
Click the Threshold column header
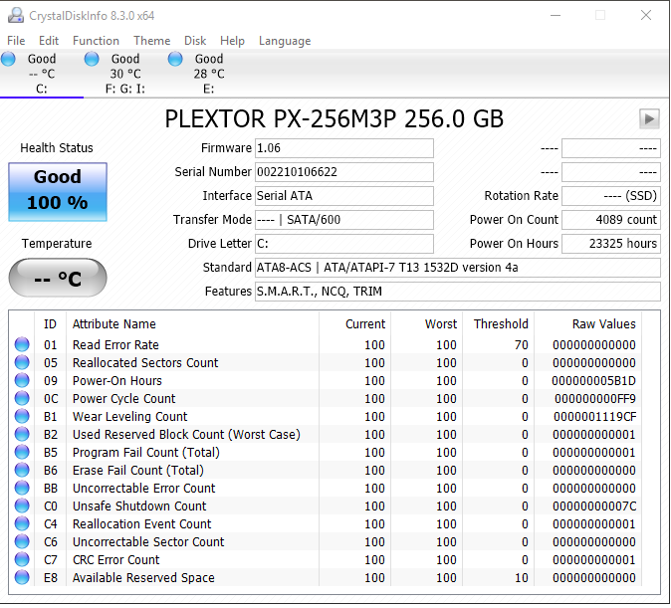point(498,323)
